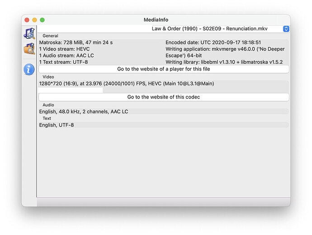Click the open file icon in sidebar
Screen dimensions: 312x235
29,33
